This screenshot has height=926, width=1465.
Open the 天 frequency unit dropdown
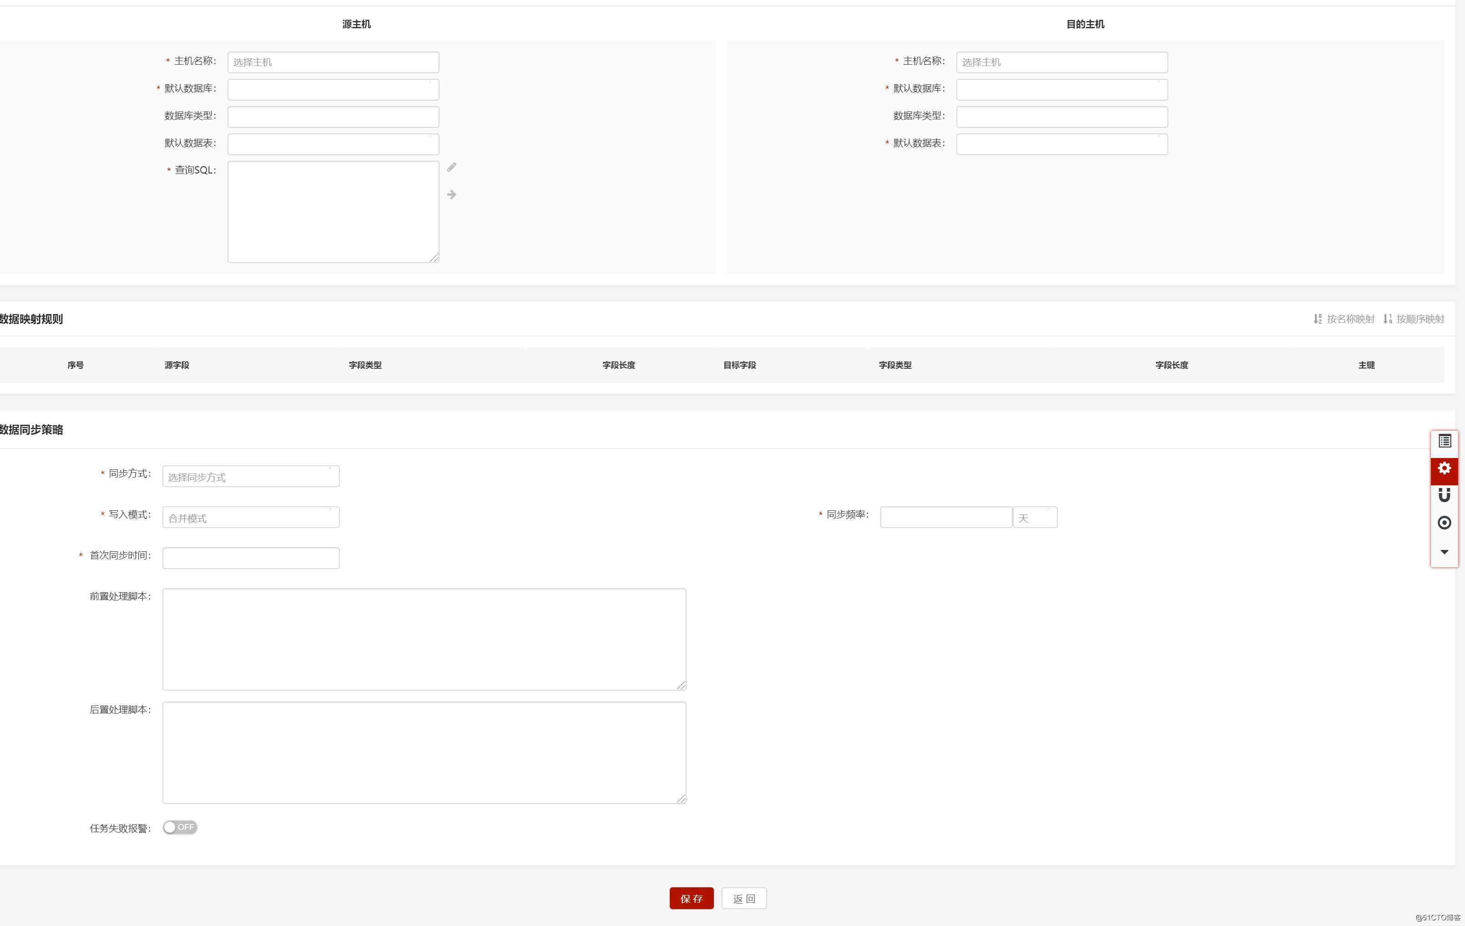coord(1035,517)
